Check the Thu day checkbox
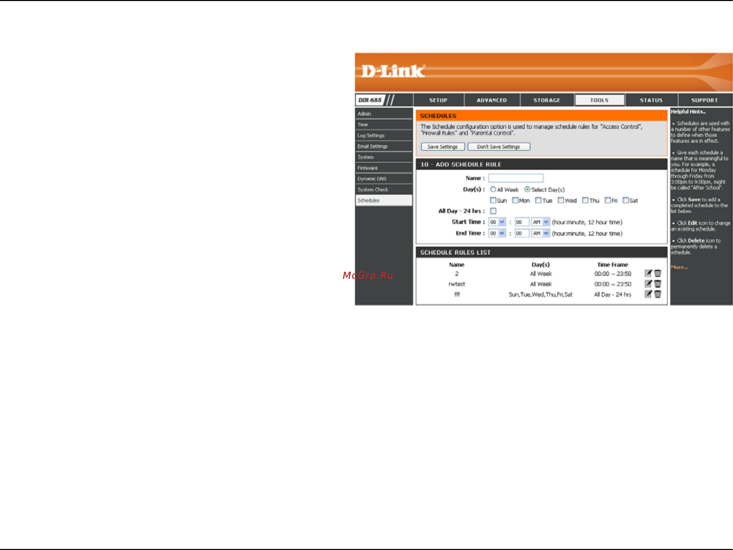733x550 pixels. point(585,200)
